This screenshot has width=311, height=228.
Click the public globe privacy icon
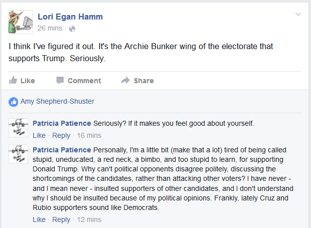[x=72, y=29]
